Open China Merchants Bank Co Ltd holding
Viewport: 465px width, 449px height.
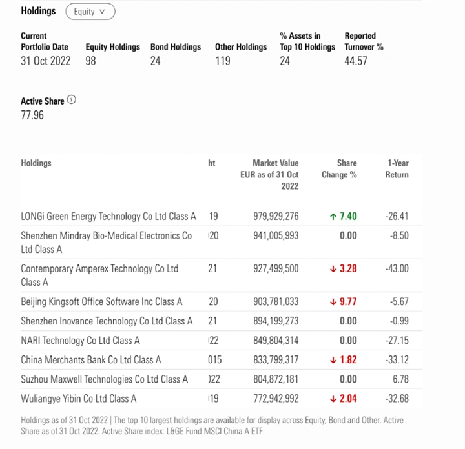point(91,359)
